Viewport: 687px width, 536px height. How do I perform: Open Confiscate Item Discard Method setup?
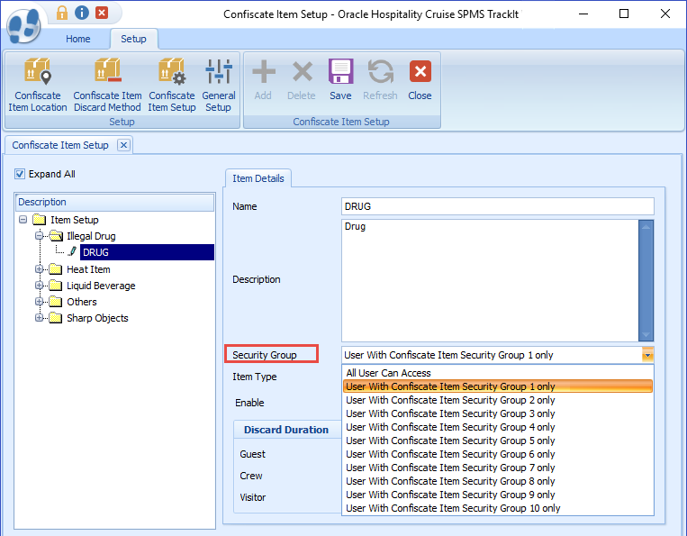pyautogui.click(x=107, y=86)
